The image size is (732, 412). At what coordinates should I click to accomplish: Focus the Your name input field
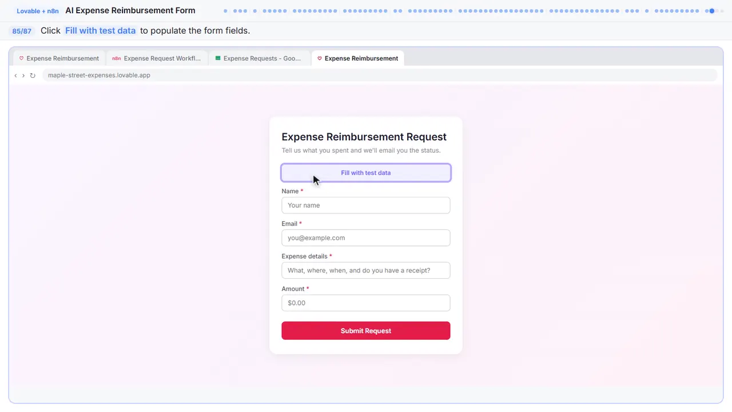[366, 205]
